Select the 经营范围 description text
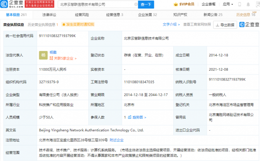The image size is (260, 161). point(148,153)
